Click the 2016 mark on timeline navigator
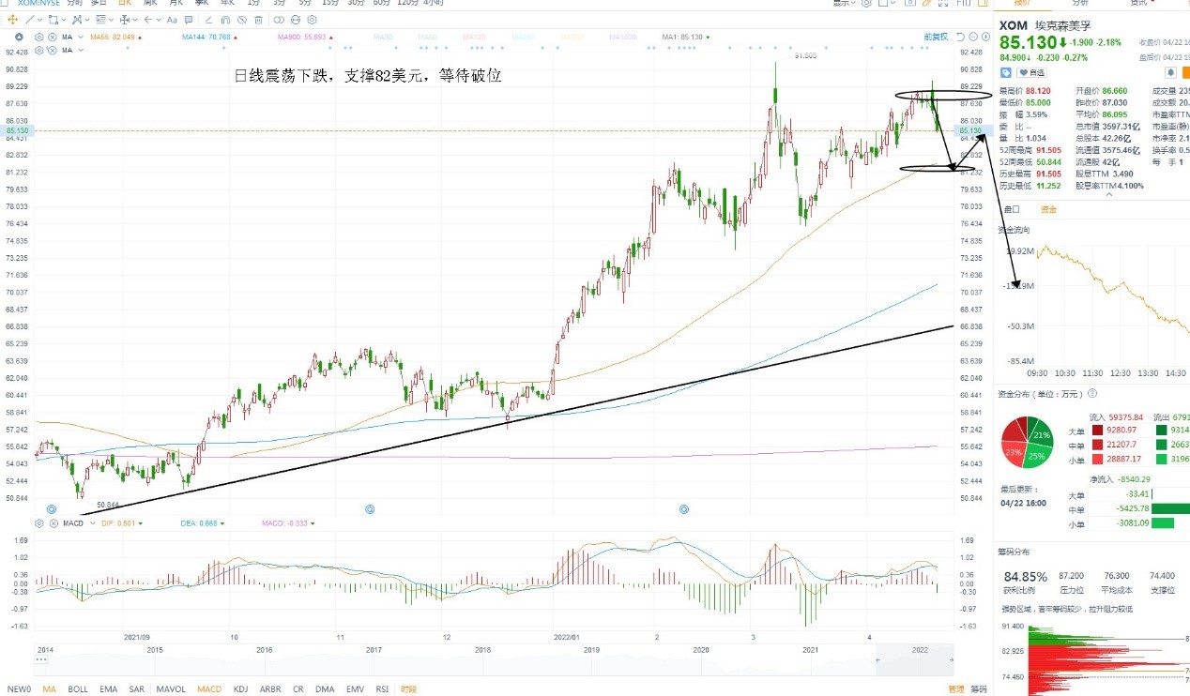The height and width of the screenshot is (696, 1190). click(264, 649)
